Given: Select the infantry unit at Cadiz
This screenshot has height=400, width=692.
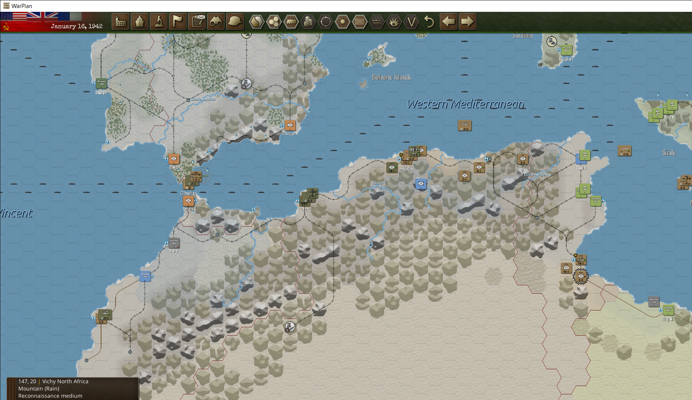Looking at the screenshot, I should point(174,159).
